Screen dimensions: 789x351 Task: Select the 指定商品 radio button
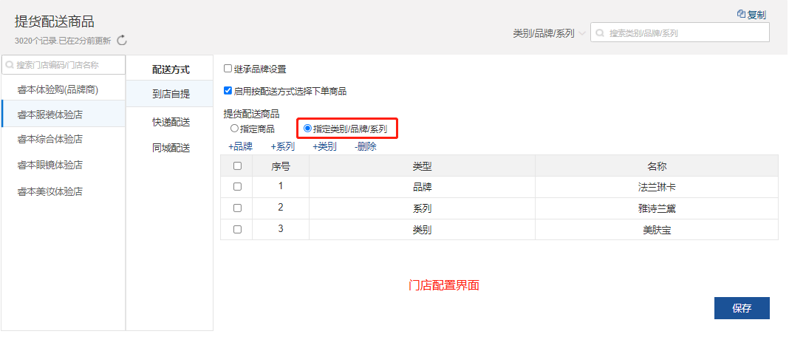click(x=234, y=129)
